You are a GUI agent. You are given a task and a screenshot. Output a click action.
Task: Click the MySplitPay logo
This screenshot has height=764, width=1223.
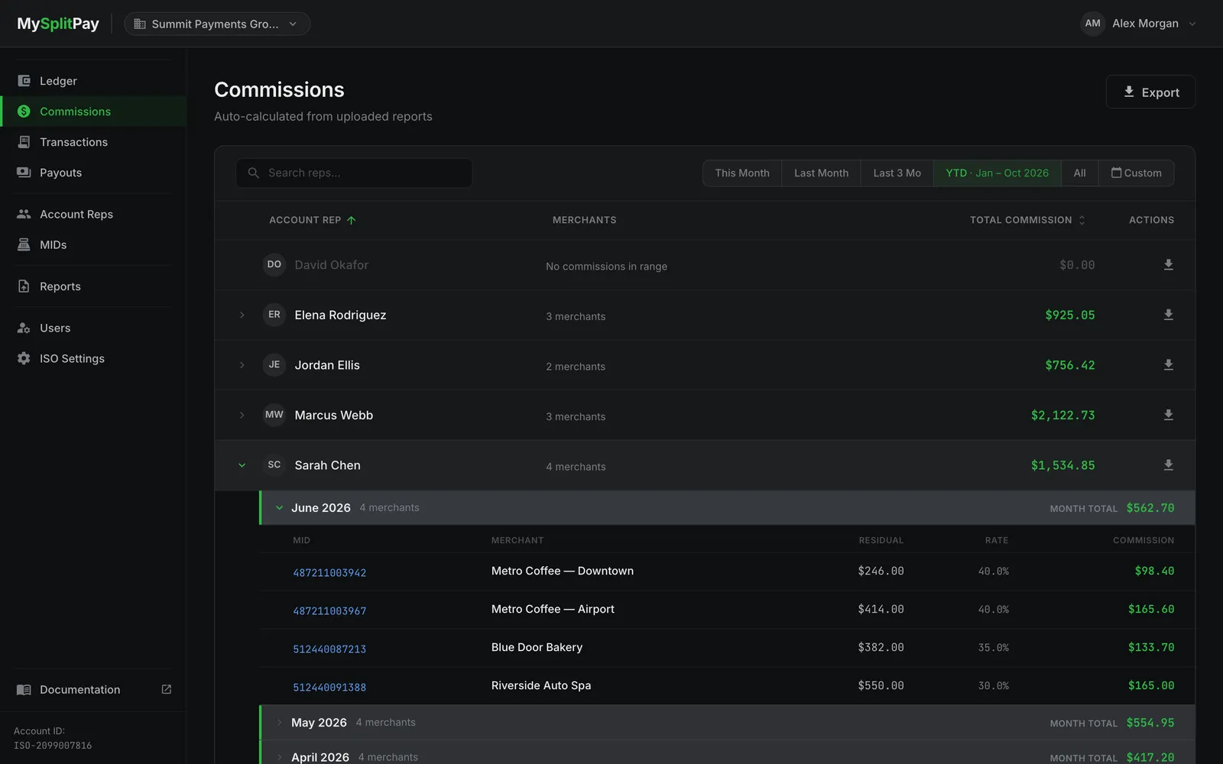point(58,24)
